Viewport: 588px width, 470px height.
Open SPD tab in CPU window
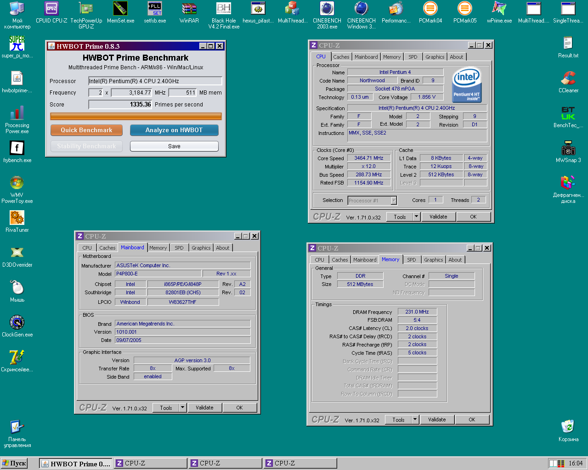(413, 57)
